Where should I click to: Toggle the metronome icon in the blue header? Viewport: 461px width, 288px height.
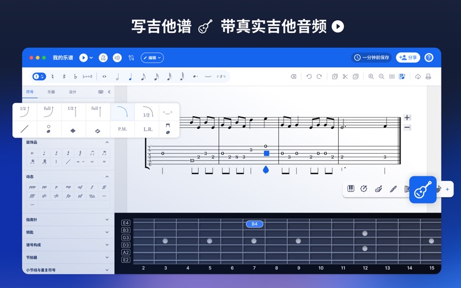pyautogui.click(x=103, y=58)
